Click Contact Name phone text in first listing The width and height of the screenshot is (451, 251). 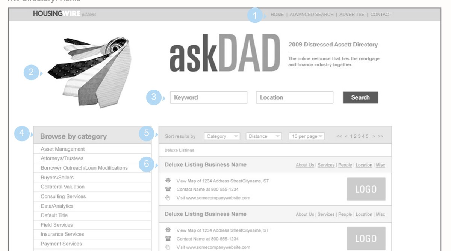(207, 190)
